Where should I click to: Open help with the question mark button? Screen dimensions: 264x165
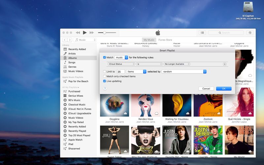click(x=105, y=88)
